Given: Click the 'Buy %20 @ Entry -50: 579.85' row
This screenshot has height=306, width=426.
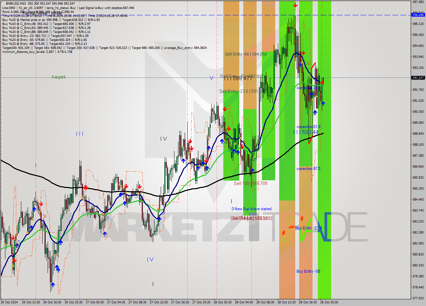Looking at the screenshot, I should 45,40.
